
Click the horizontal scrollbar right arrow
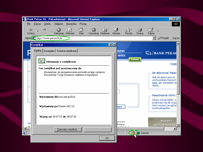[175, 128]
